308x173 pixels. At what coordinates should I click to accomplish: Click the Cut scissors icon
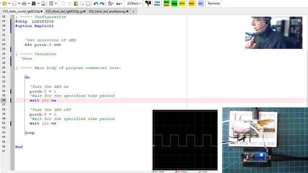(69, 3)
